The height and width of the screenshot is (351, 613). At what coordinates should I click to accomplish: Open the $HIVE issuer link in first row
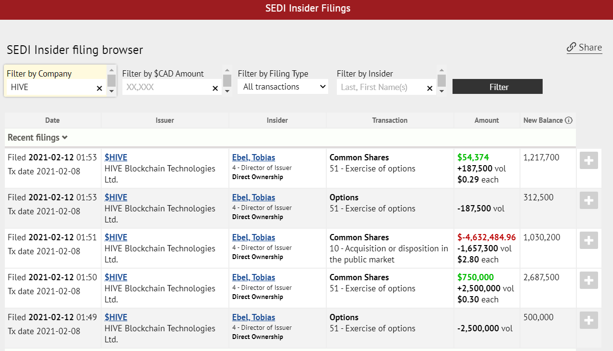tap(116, 157)
